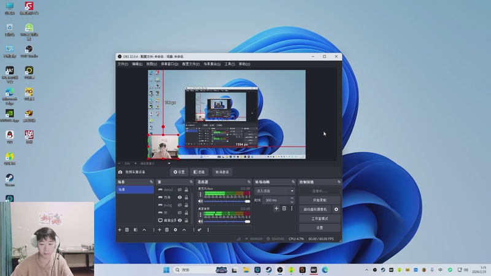The image size is (491, 276).
Task: Enable 工作室模式 studio mode button
Action: click(319, 218)
